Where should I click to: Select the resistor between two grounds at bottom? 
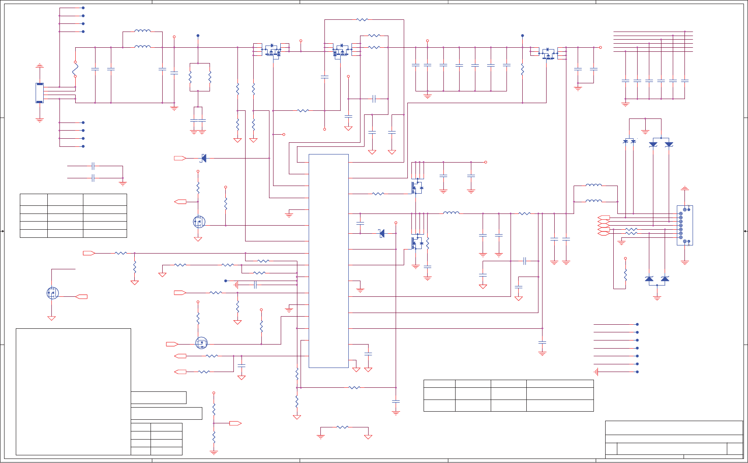click(x=342, y=427)
